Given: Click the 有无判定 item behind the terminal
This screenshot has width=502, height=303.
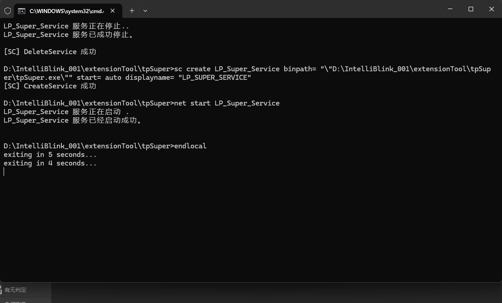Looking at the screenshot, I should (x=26, y=289).
